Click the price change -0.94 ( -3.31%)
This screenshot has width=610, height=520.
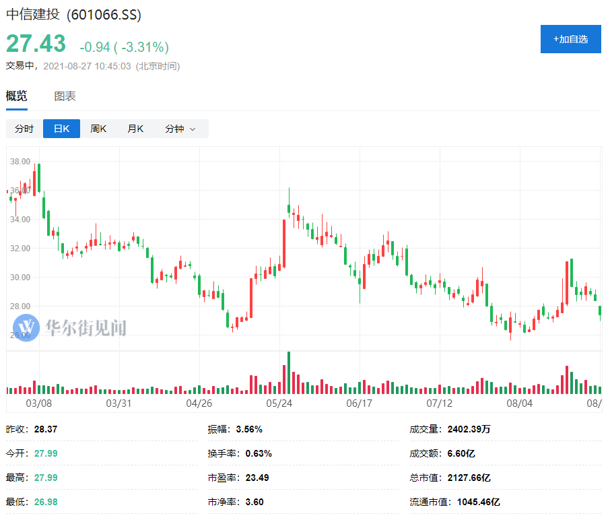(x=124, y=47)
